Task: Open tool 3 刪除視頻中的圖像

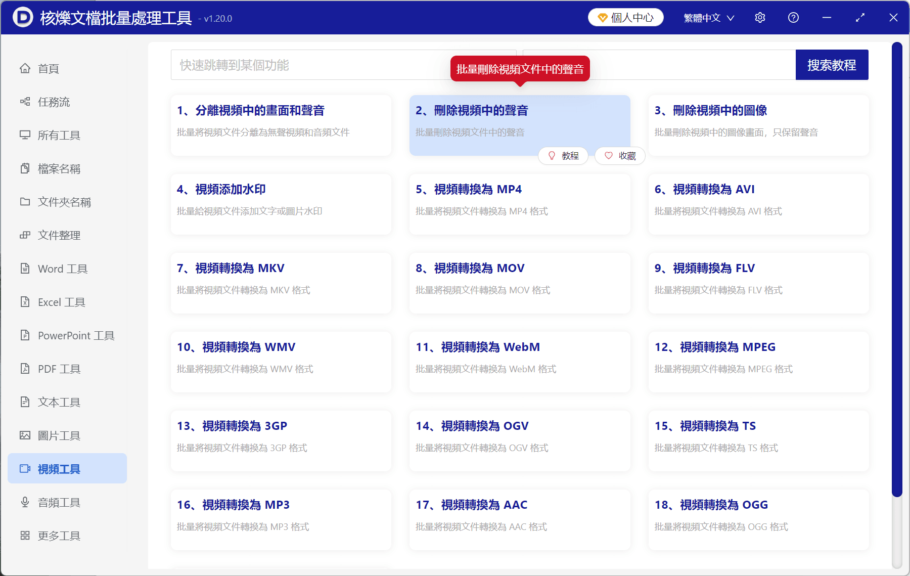Action: (758, 125)
